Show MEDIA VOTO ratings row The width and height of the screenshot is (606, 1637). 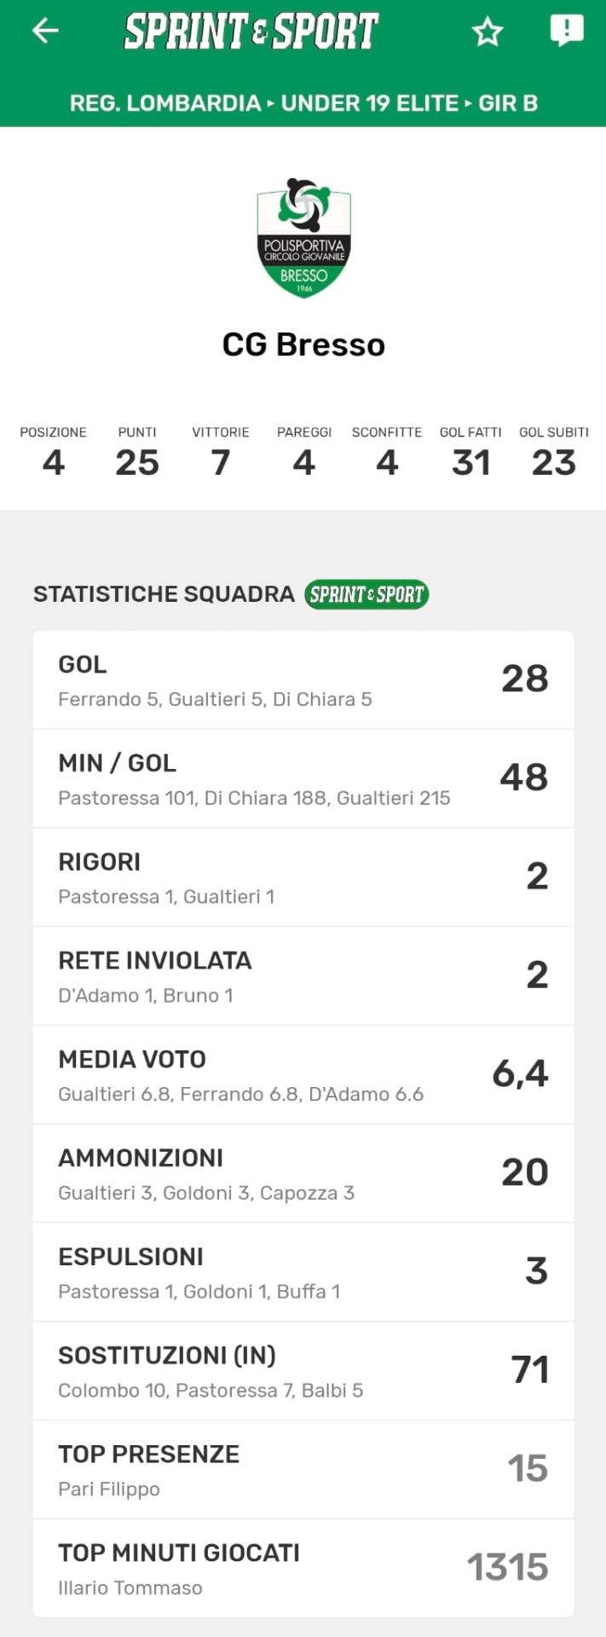tap(303, 1075)
